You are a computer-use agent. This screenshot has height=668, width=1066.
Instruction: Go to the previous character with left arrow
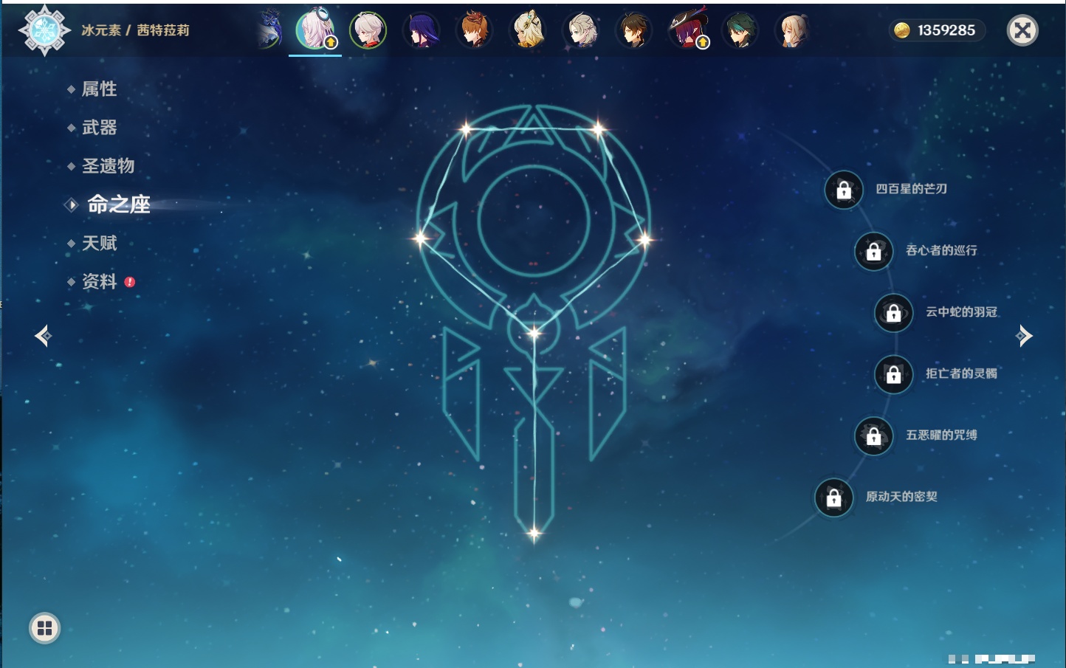click(43, 336)
